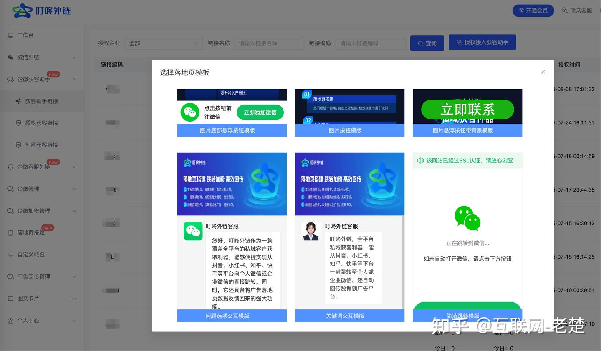Click the 授权获客链接 shield icon
601x351 pixels.
[x=18, y=123]
